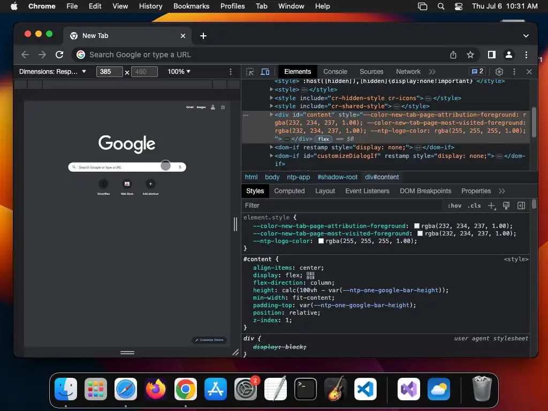This screenshot has width=548, height=411.
Task: Toggle rendering emulations paintbrush icon
Action: click(x=506, y=205)
